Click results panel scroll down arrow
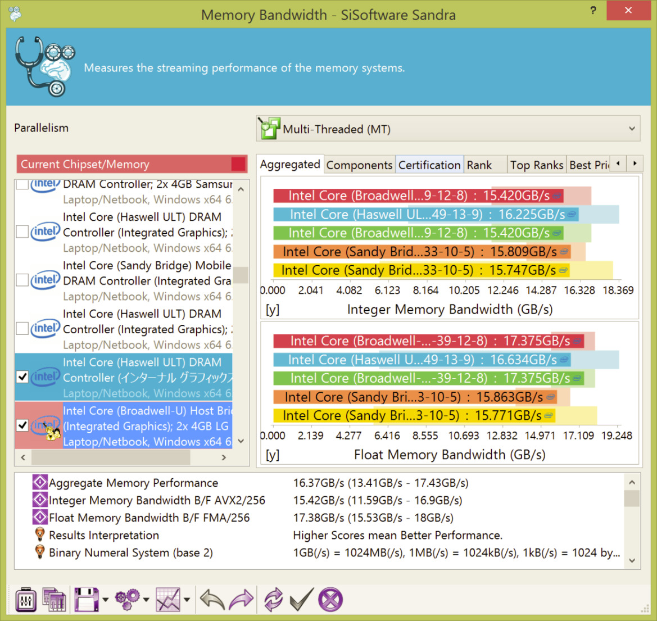 point(632,560)
